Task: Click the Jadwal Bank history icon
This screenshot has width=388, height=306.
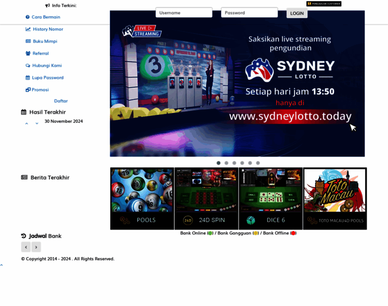Action: click(x=23, y=236)
